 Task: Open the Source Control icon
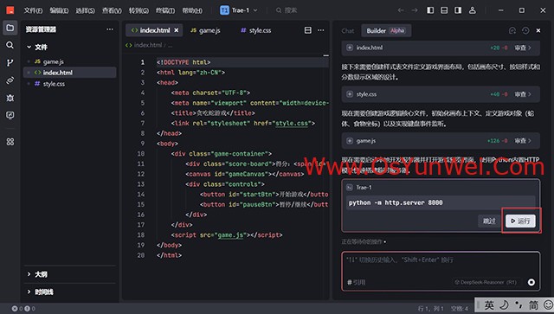coord(10,62)
